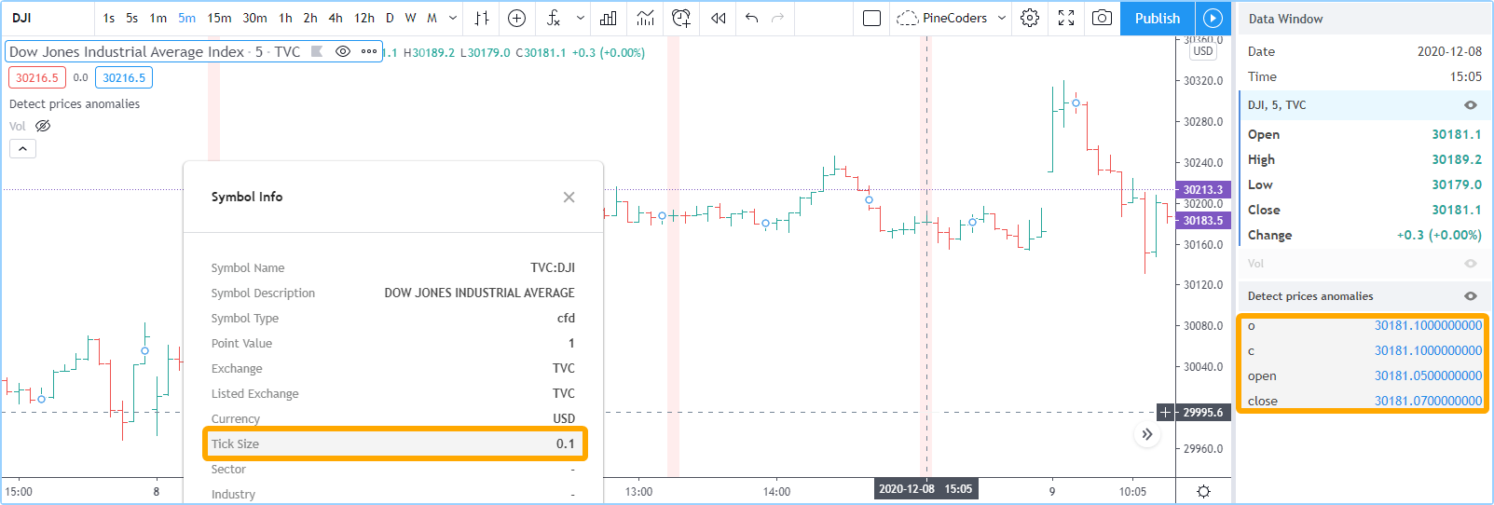Open the indicators fx button
The height and width of the screenshot is (505, 1494).
[554, 19]
